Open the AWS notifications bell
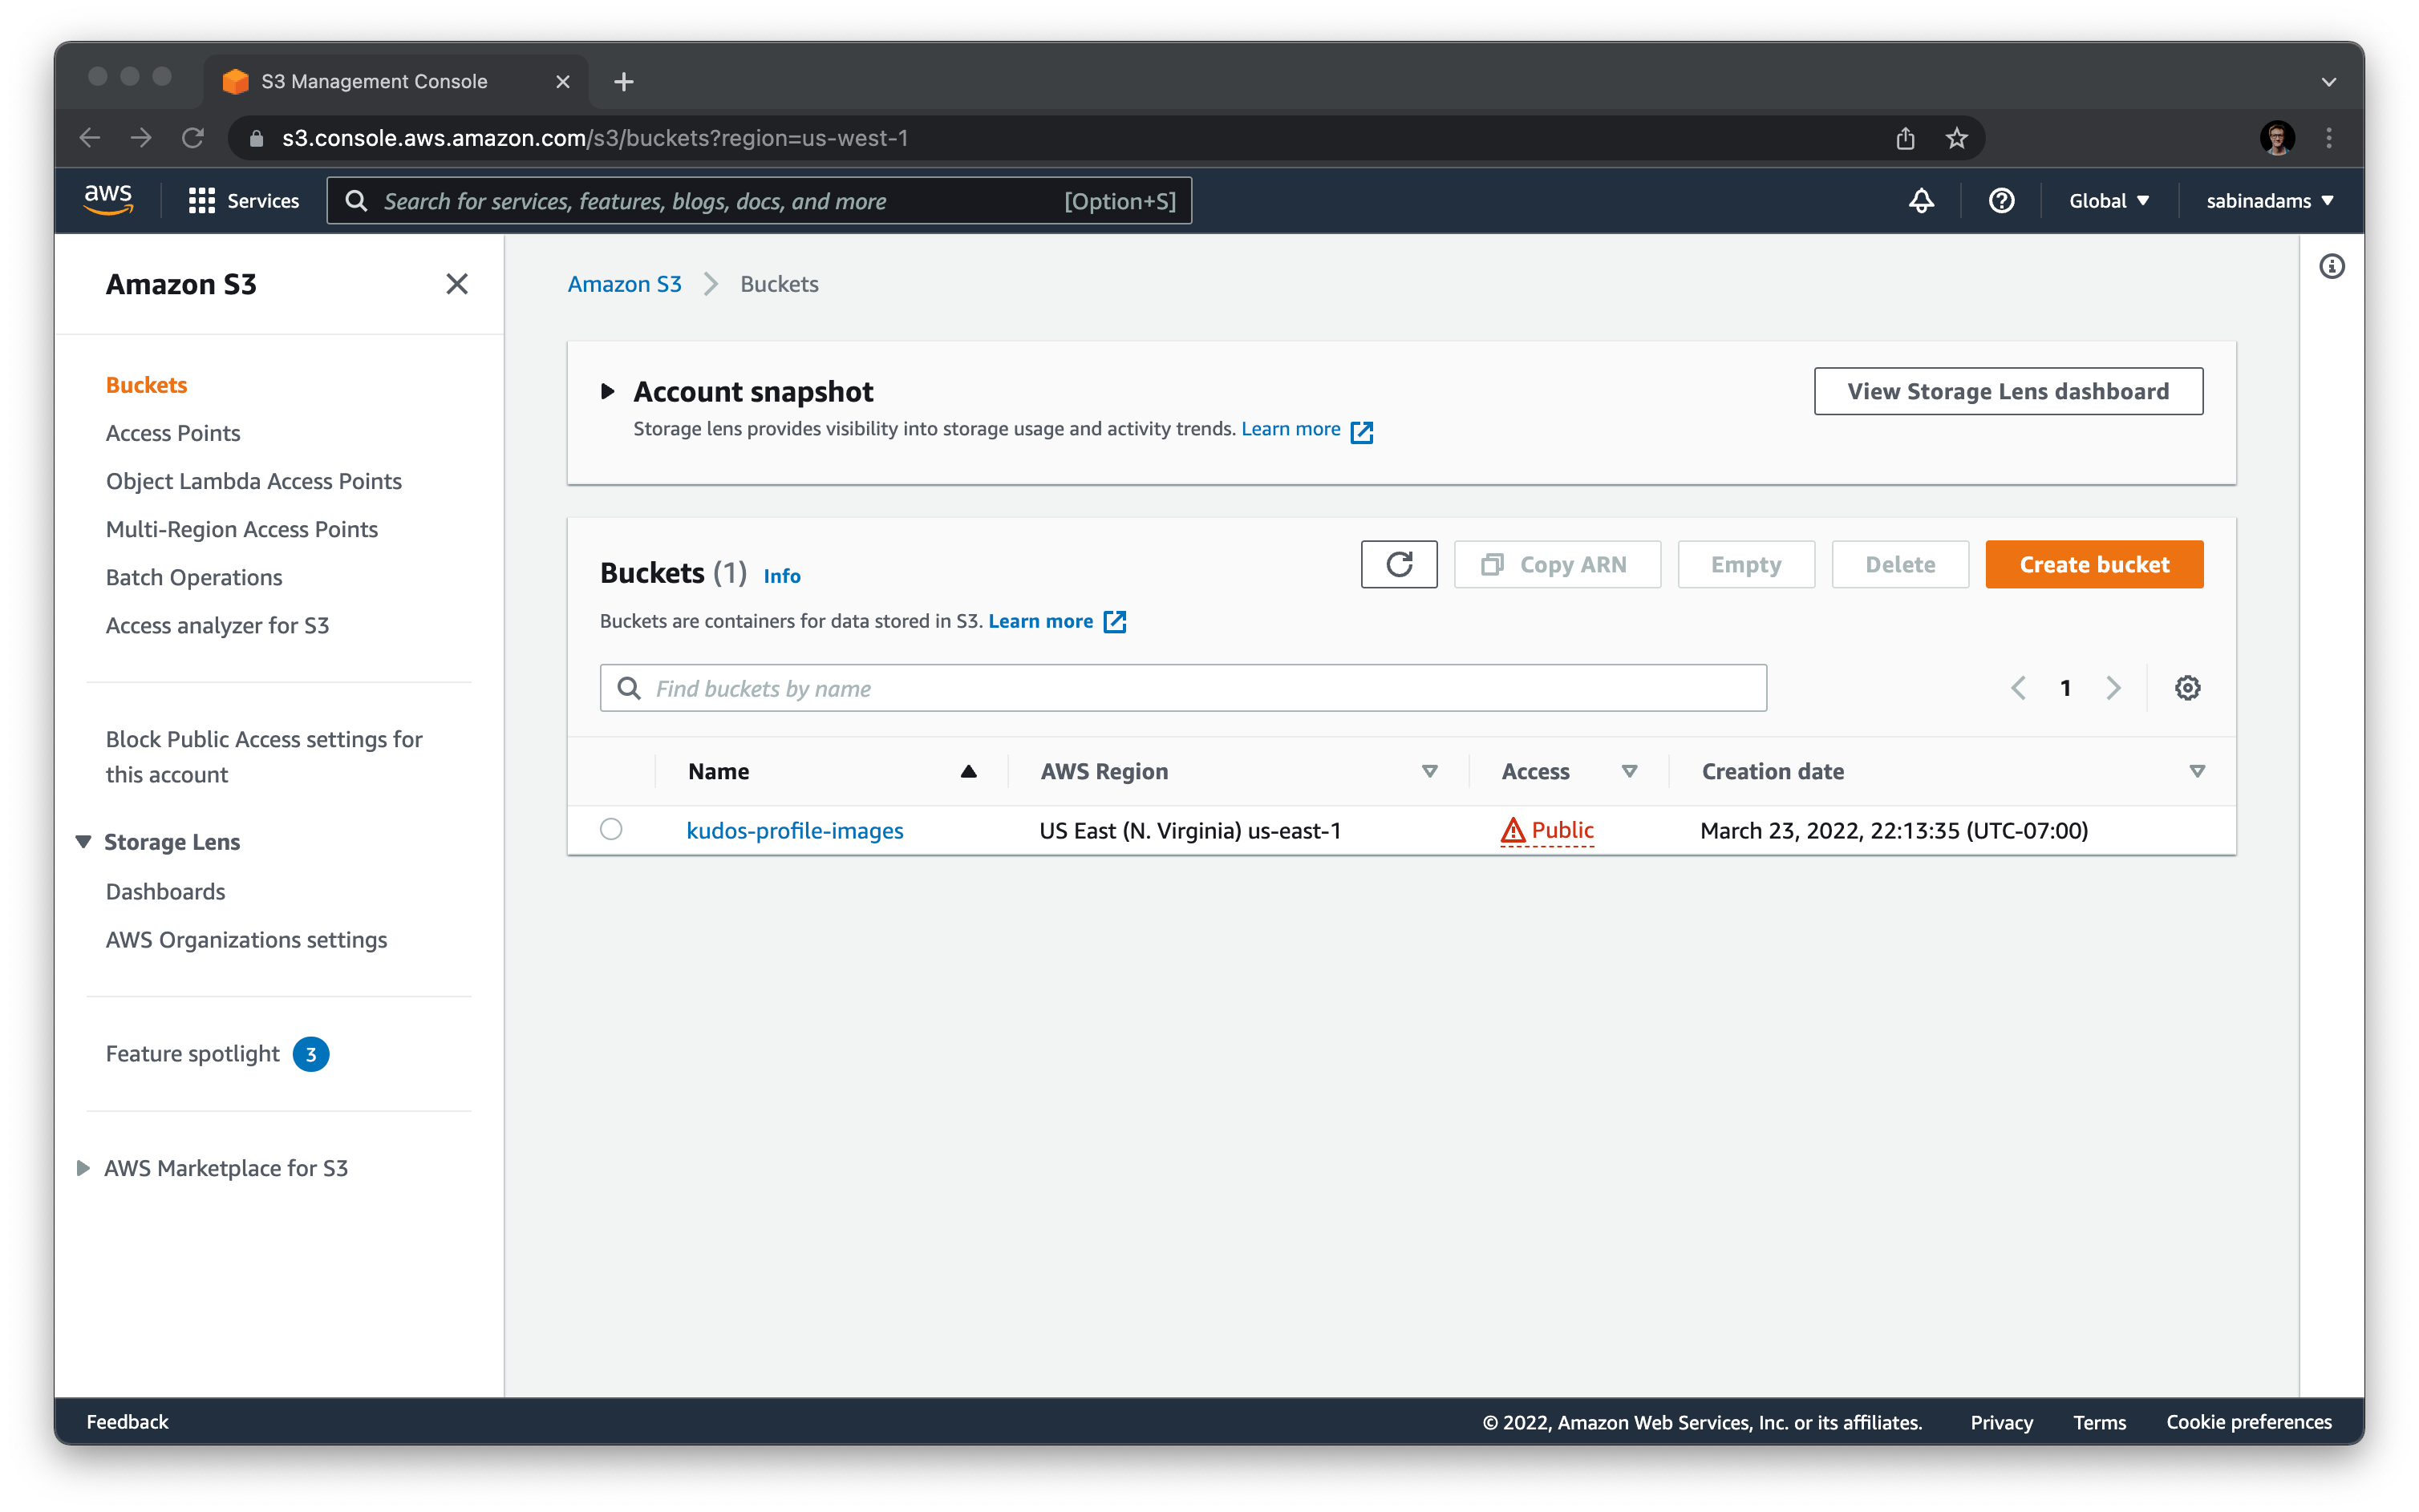 tap(1921, 201)
